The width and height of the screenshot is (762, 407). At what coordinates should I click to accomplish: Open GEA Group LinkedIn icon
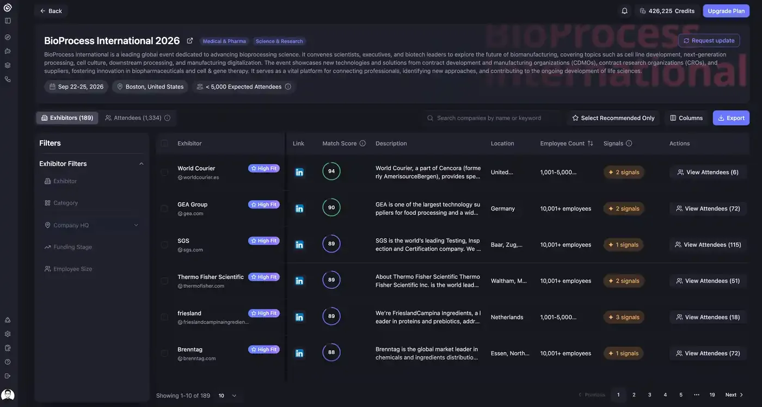tap(299, 208)
